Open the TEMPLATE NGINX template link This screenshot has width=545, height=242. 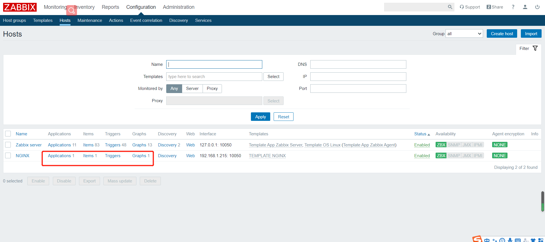(x=267, y=156)
